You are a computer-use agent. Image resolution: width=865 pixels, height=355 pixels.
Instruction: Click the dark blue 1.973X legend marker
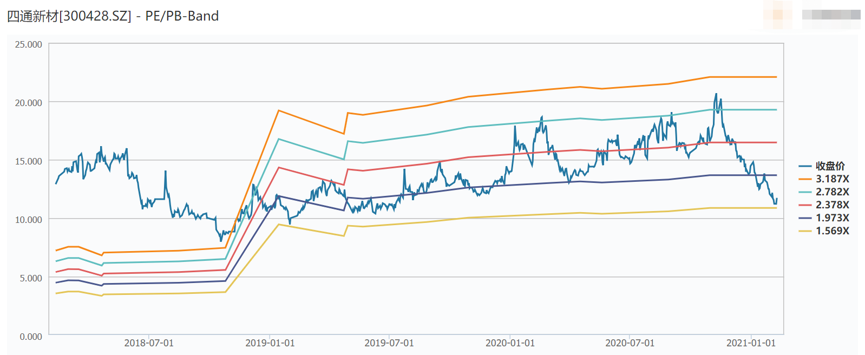click(805, 218)
